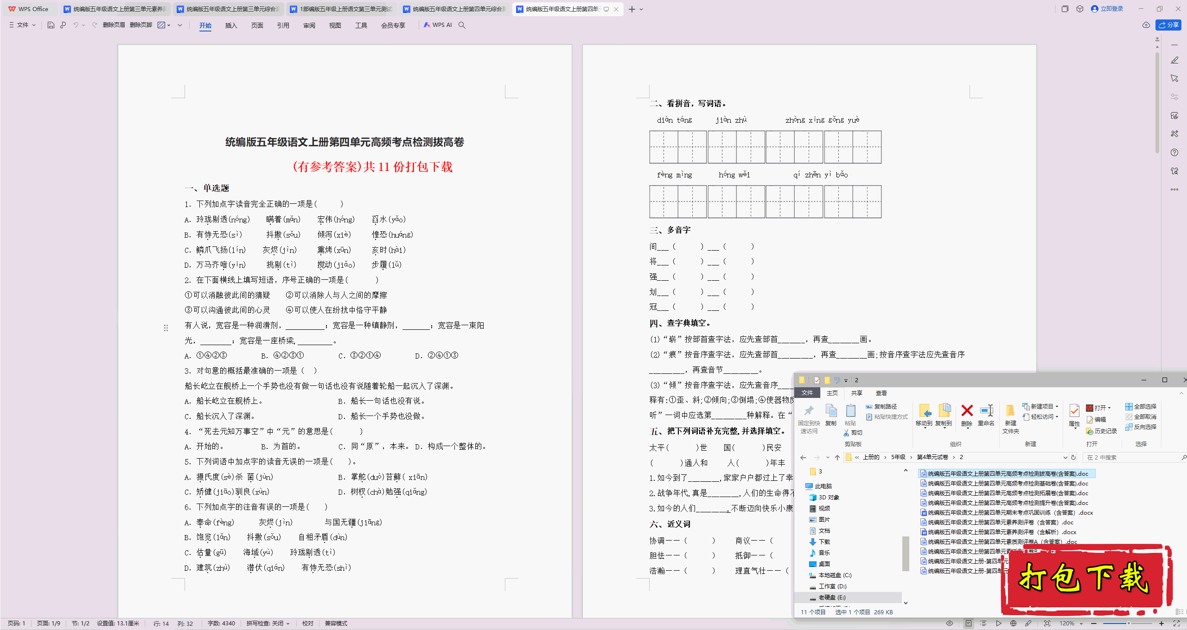
Task: Switch to web layout globe icon
Action: coord(1013,624)
